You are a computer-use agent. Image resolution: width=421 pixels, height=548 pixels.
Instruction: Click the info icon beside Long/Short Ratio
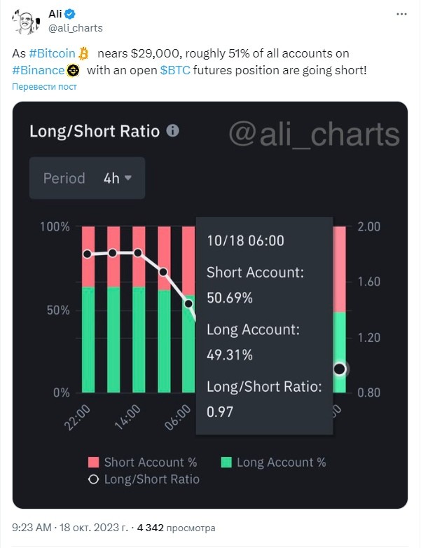[172, 131]
